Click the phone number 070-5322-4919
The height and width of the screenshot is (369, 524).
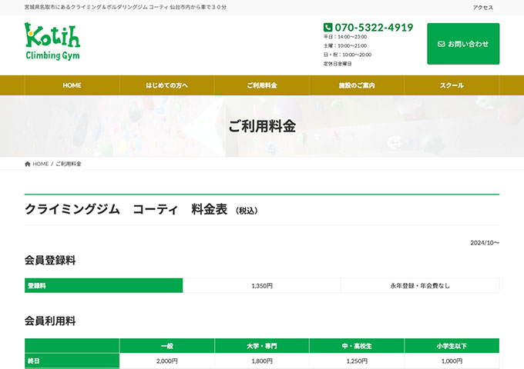[374, 28]
